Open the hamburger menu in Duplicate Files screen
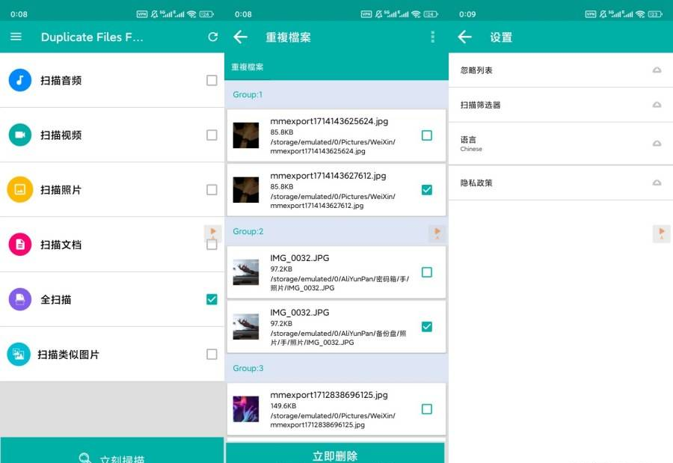Image resolution: width=673 pixels, height=463 pixels. pyautogui.click(x=16, y=37)
